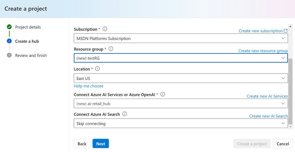The width and height of the screenshot is (295, 152).
Task: Click info icon beside Azure OpenAI label
Action: [x=163, y=94]
